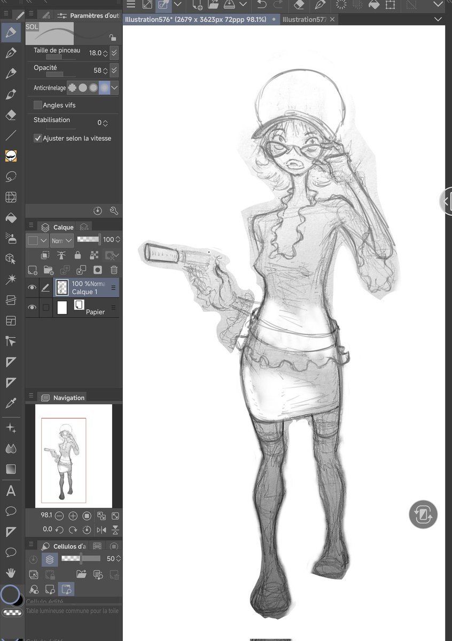Toggle light table layer-stack button
The height and width of the screenshot is (641, 452).
50,560
